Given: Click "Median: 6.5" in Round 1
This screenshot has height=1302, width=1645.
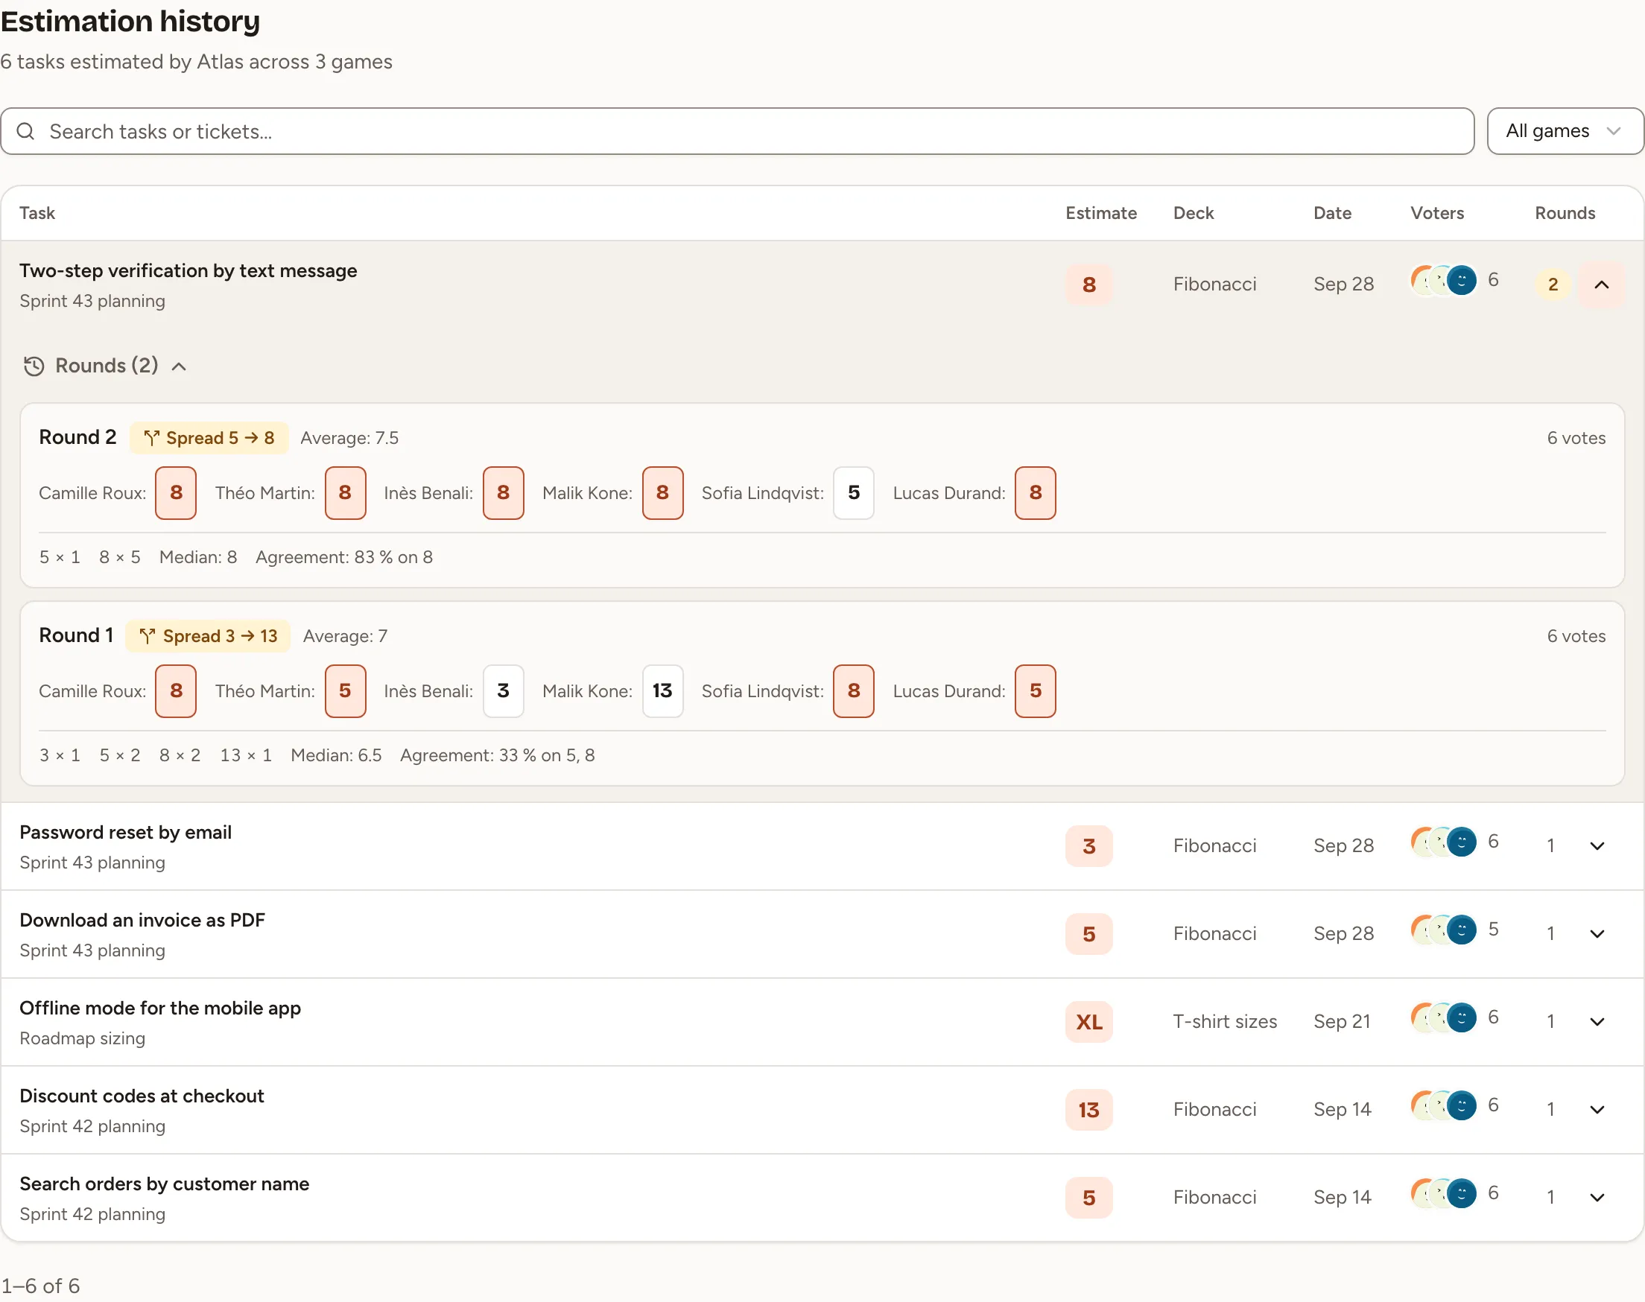Looking at the screenshot, I should [x=336, y=755].
